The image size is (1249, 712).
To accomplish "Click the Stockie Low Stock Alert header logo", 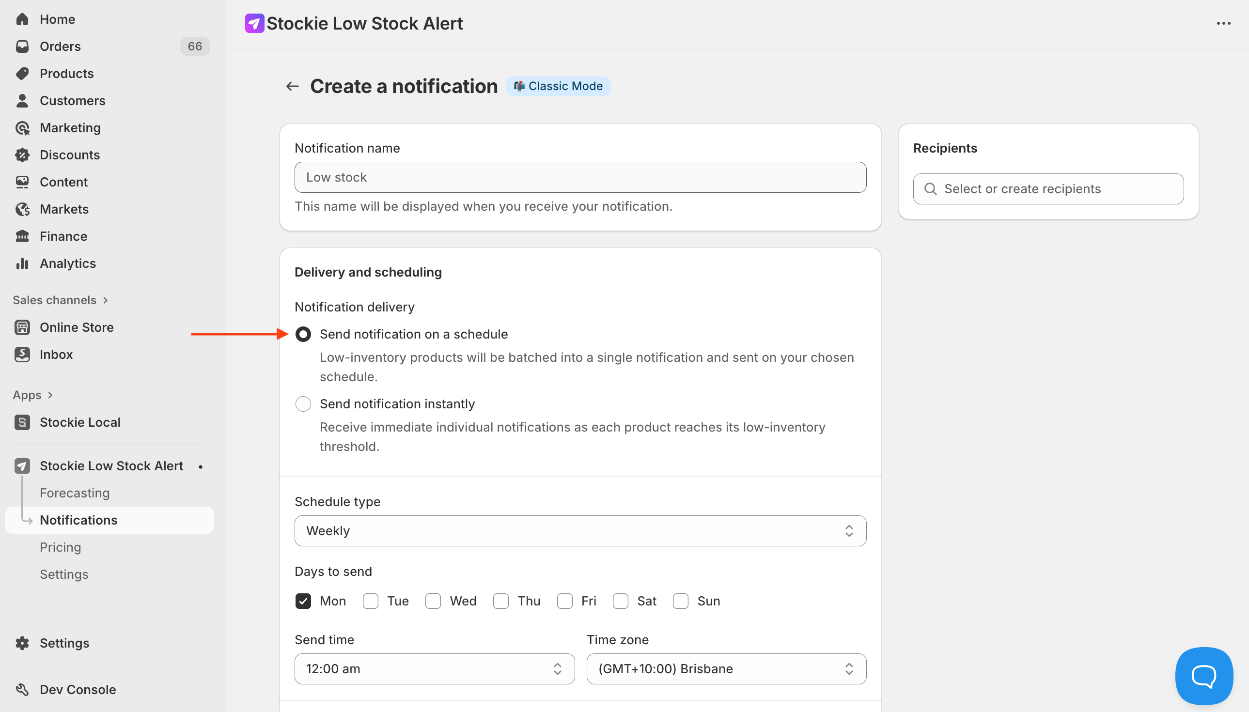I will pos(254,23).
